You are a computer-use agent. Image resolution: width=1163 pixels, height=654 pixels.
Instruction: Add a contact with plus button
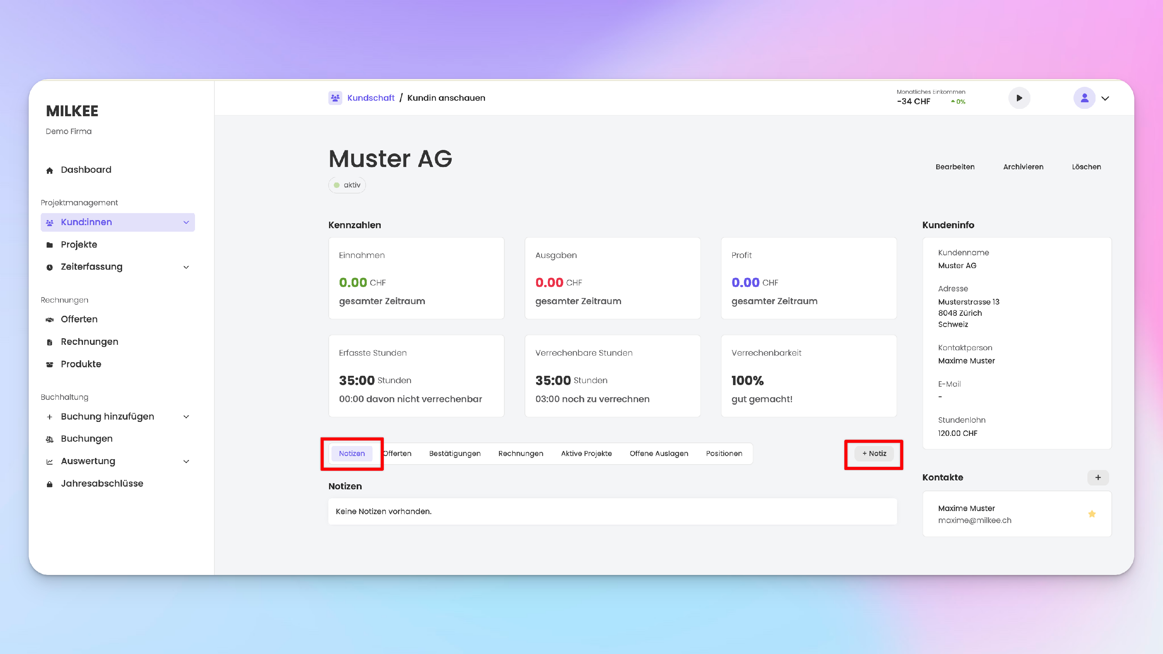tap(1098, 477)
